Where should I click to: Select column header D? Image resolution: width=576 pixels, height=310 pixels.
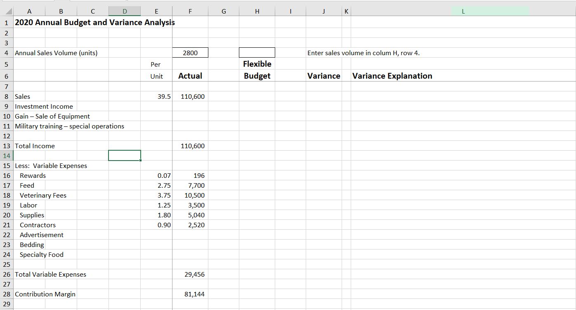(x=125, y=11)
